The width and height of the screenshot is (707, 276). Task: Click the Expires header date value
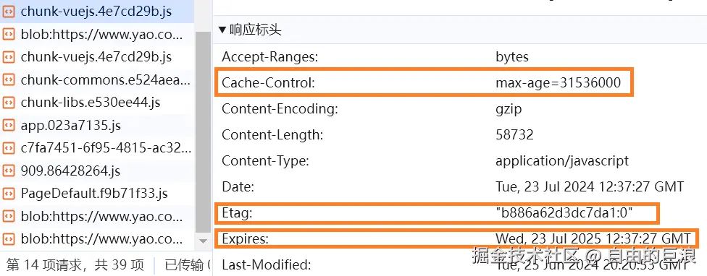pyautogui.click(x=593, y=238)
